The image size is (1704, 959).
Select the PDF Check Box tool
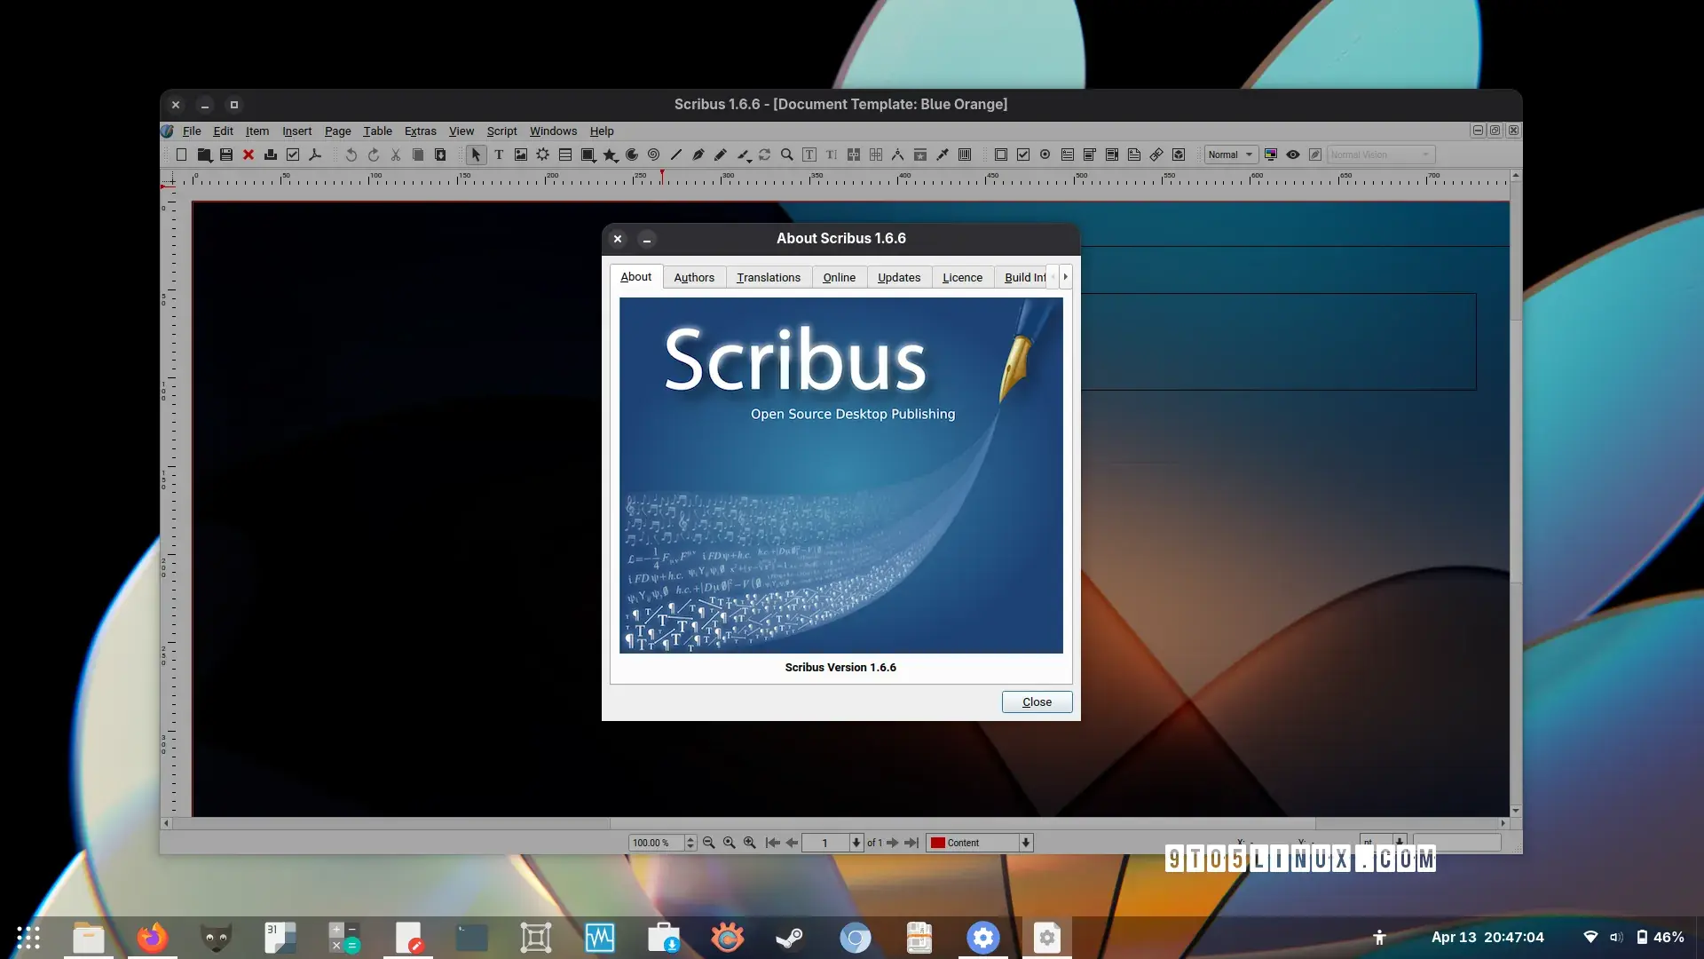click(x=1023, y=155)
